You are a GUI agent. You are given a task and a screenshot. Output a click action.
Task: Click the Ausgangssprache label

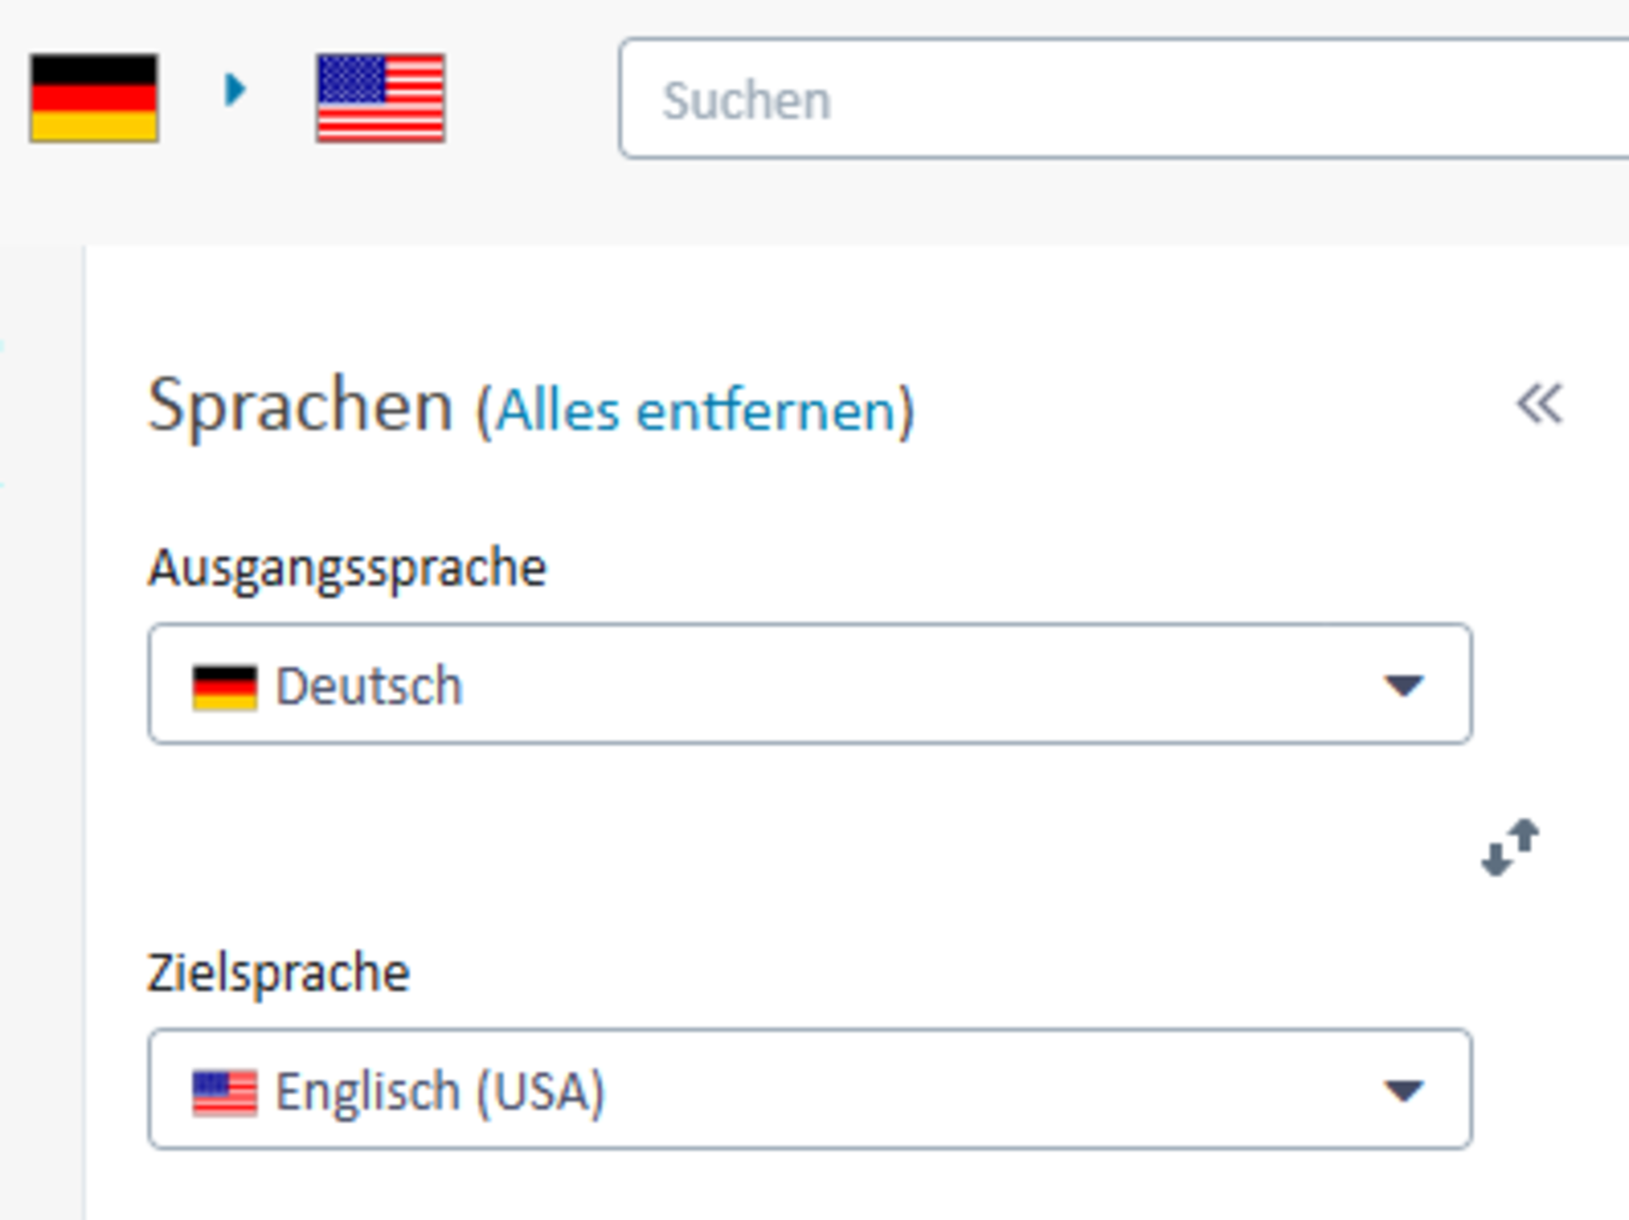347,568
